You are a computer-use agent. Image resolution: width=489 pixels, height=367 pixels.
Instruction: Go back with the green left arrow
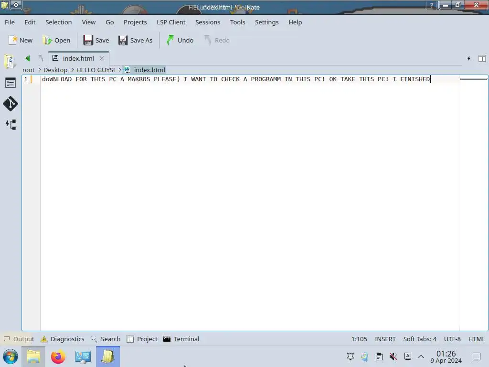coord(28,58)
